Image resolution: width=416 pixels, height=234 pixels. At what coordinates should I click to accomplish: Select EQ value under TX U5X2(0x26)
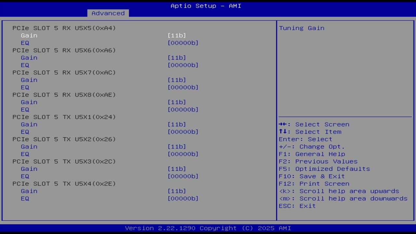[x=183, y=154]
